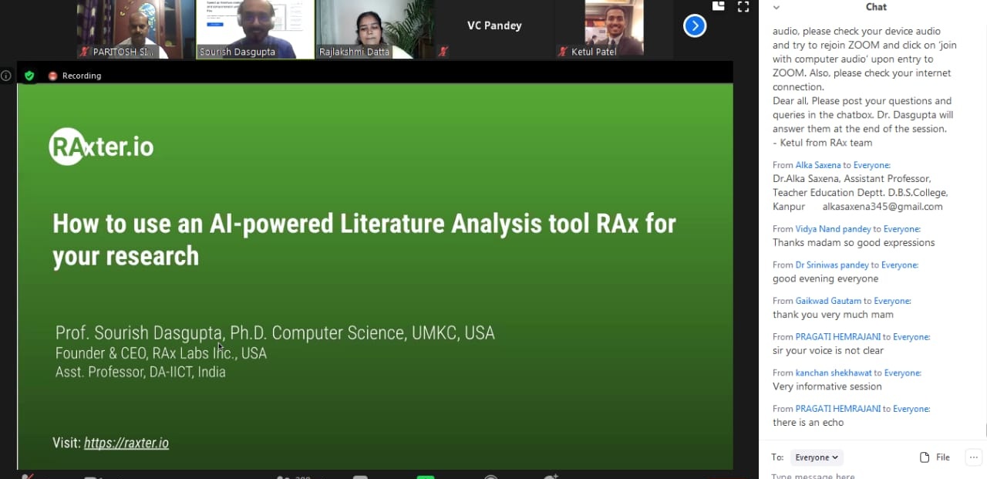Select VC Pandey's participant tile
This screenshot has width=987, height=479.
(x=495, y=29)
